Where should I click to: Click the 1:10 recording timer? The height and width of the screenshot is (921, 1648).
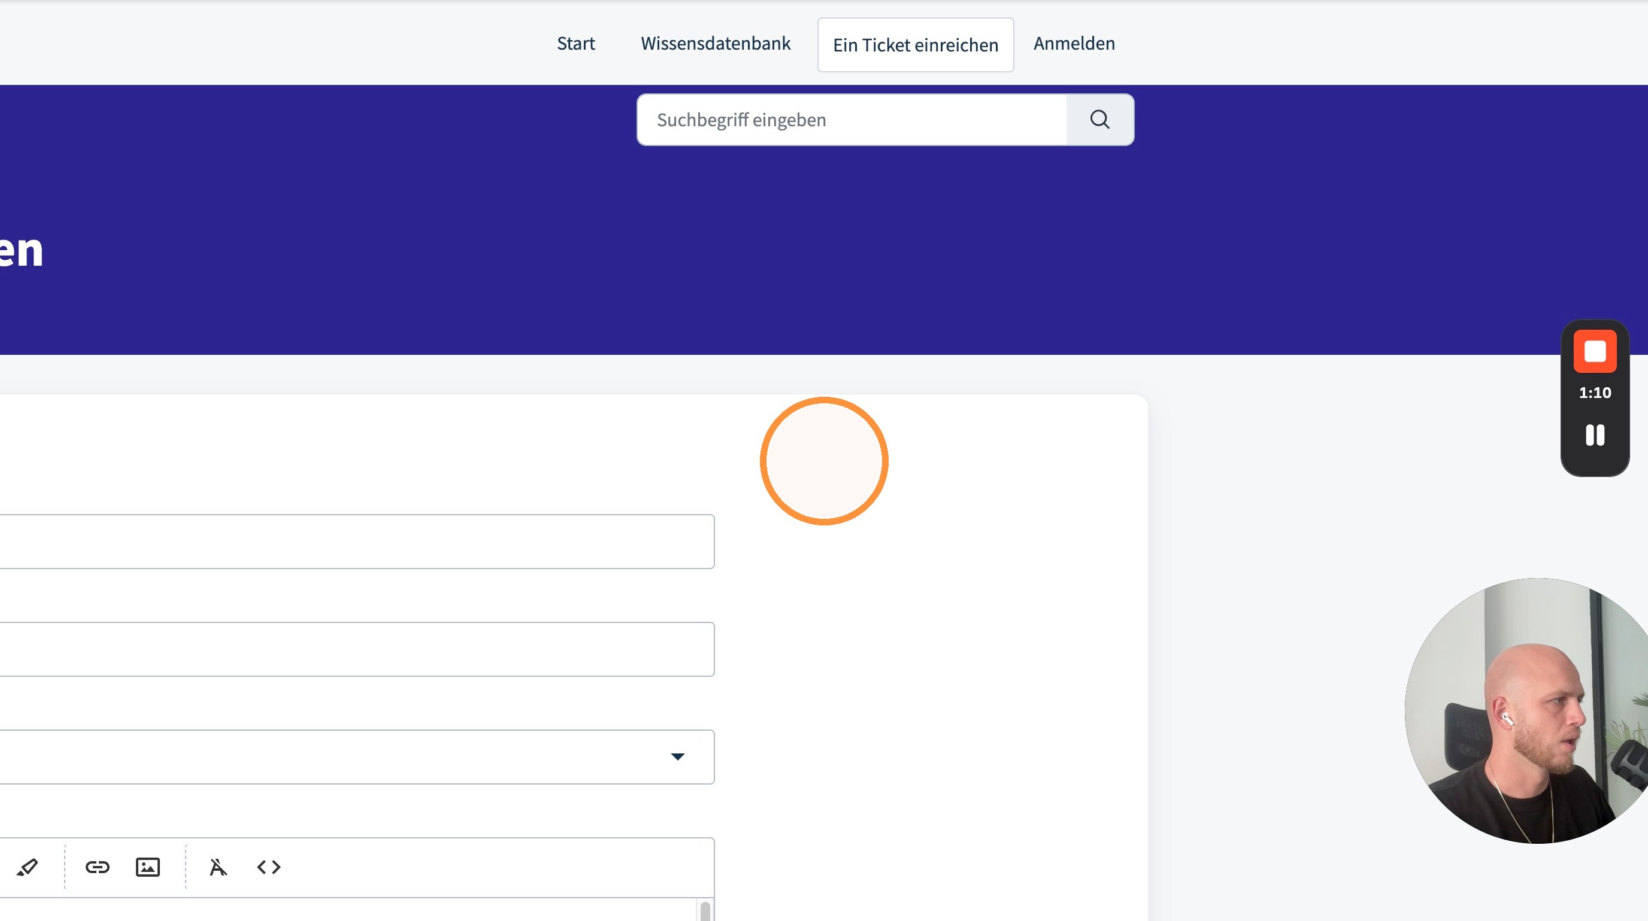pos(1595,393)
